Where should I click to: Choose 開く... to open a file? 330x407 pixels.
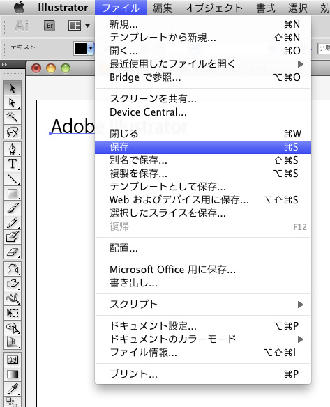pyautogui.click(x=203, y=51)
